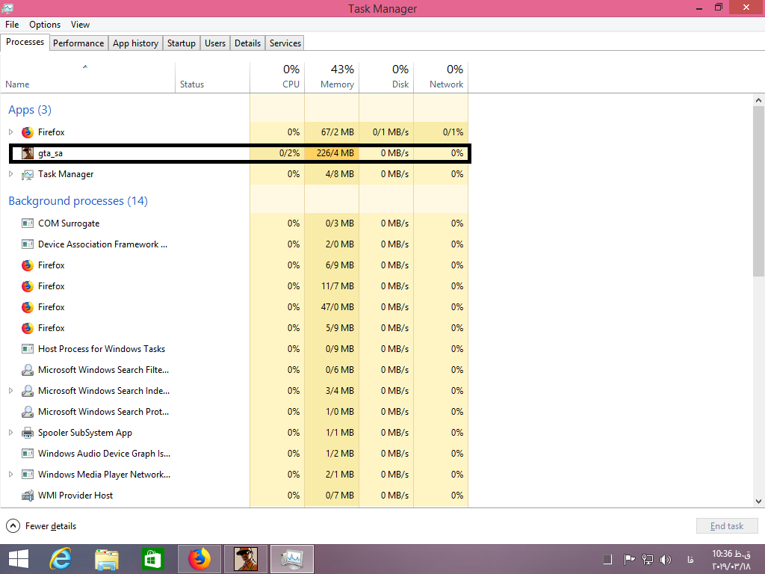
Task: Click the vertical scrollbar down arrow
Action: coord(759,501)
